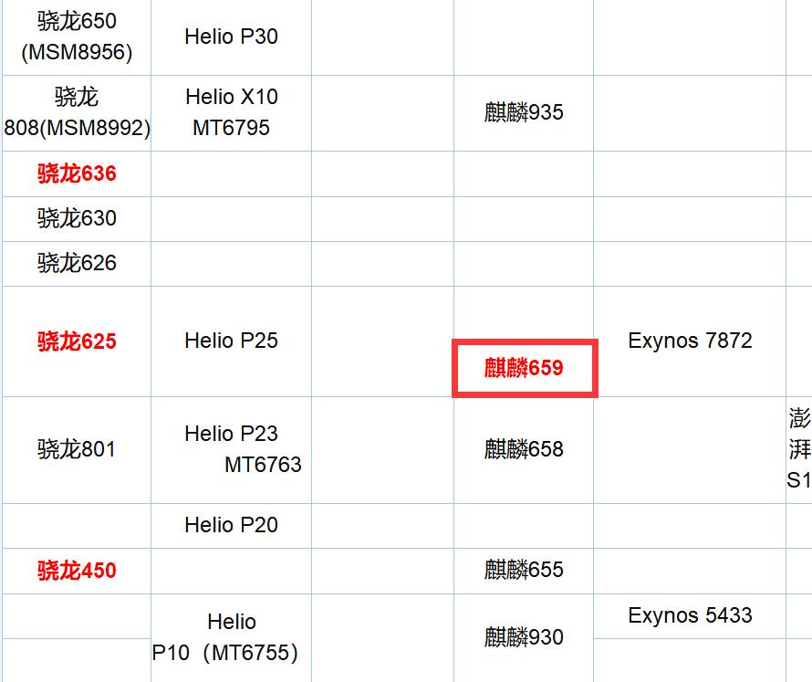Select the Helio X10 MT6795 cell
Viewport: 812px width, 682px height.
[231, 112]
